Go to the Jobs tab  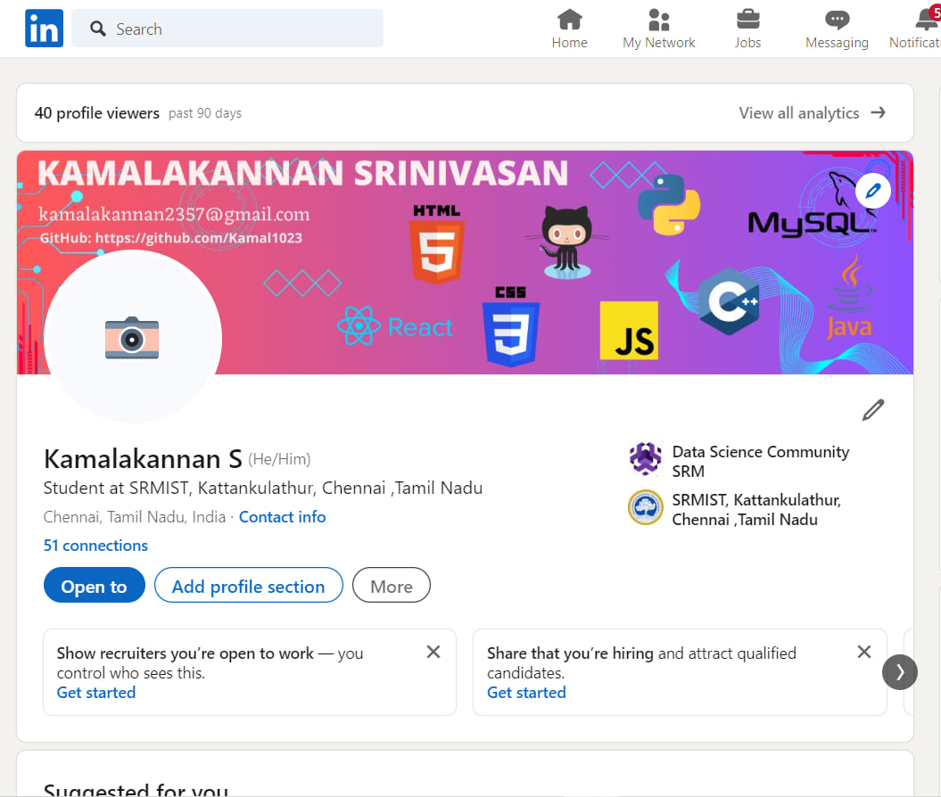click(x=747, y=29)
